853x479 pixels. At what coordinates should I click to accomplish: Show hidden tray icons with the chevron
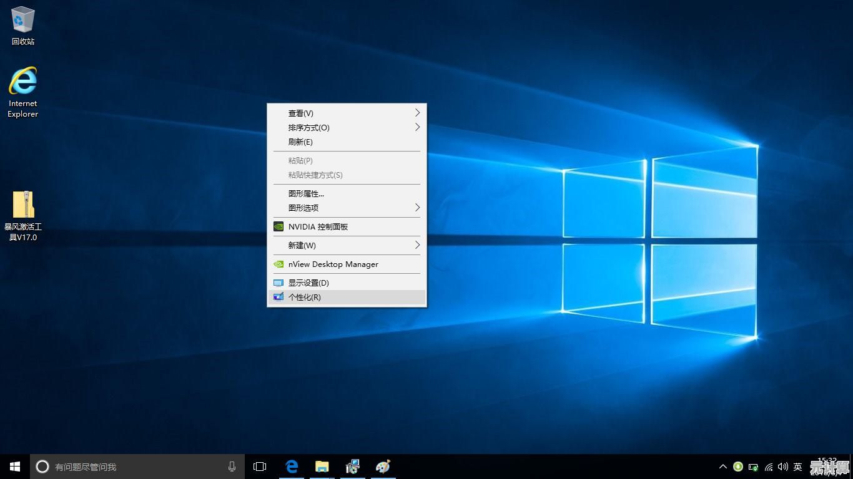pyautogui.click(x=723, y=467)
